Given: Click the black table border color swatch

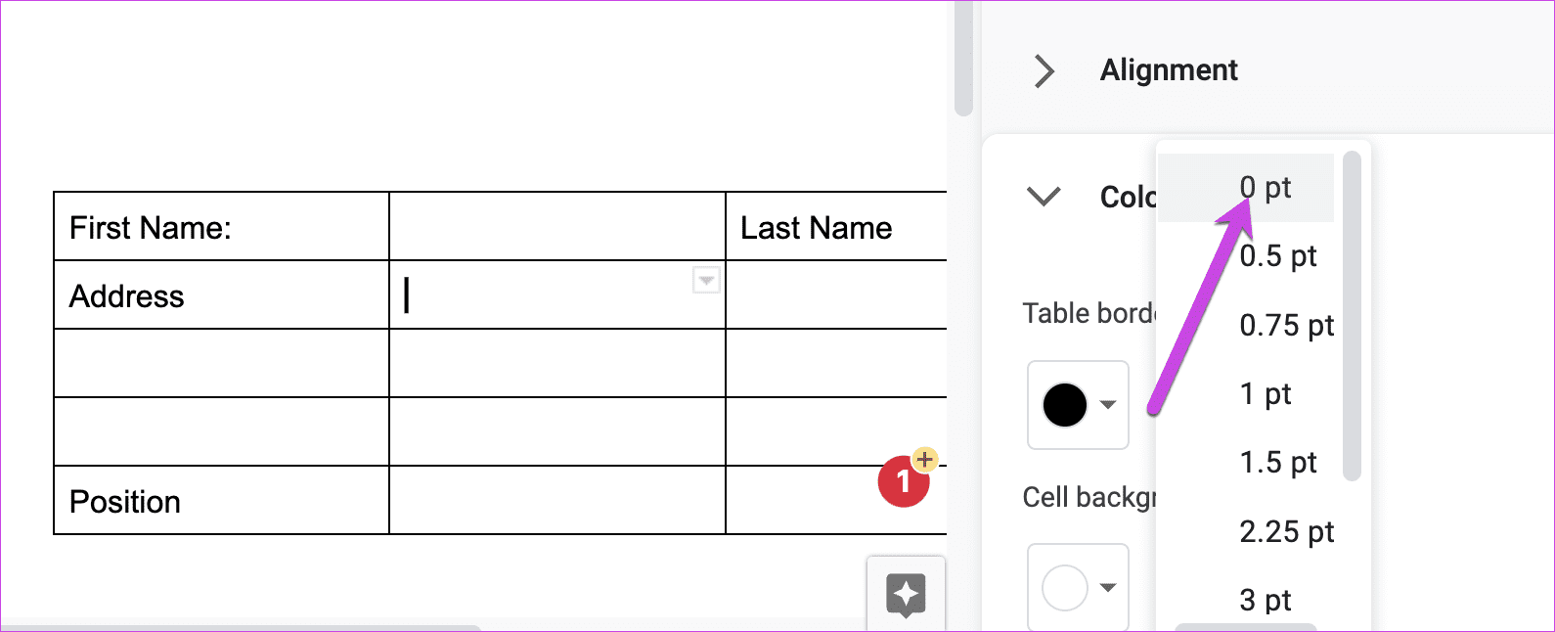Looking at the screenshot, I should click(1065, 404).
